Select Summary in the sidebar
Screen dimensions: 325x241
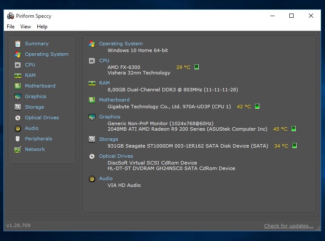click(x=37, y=44)
